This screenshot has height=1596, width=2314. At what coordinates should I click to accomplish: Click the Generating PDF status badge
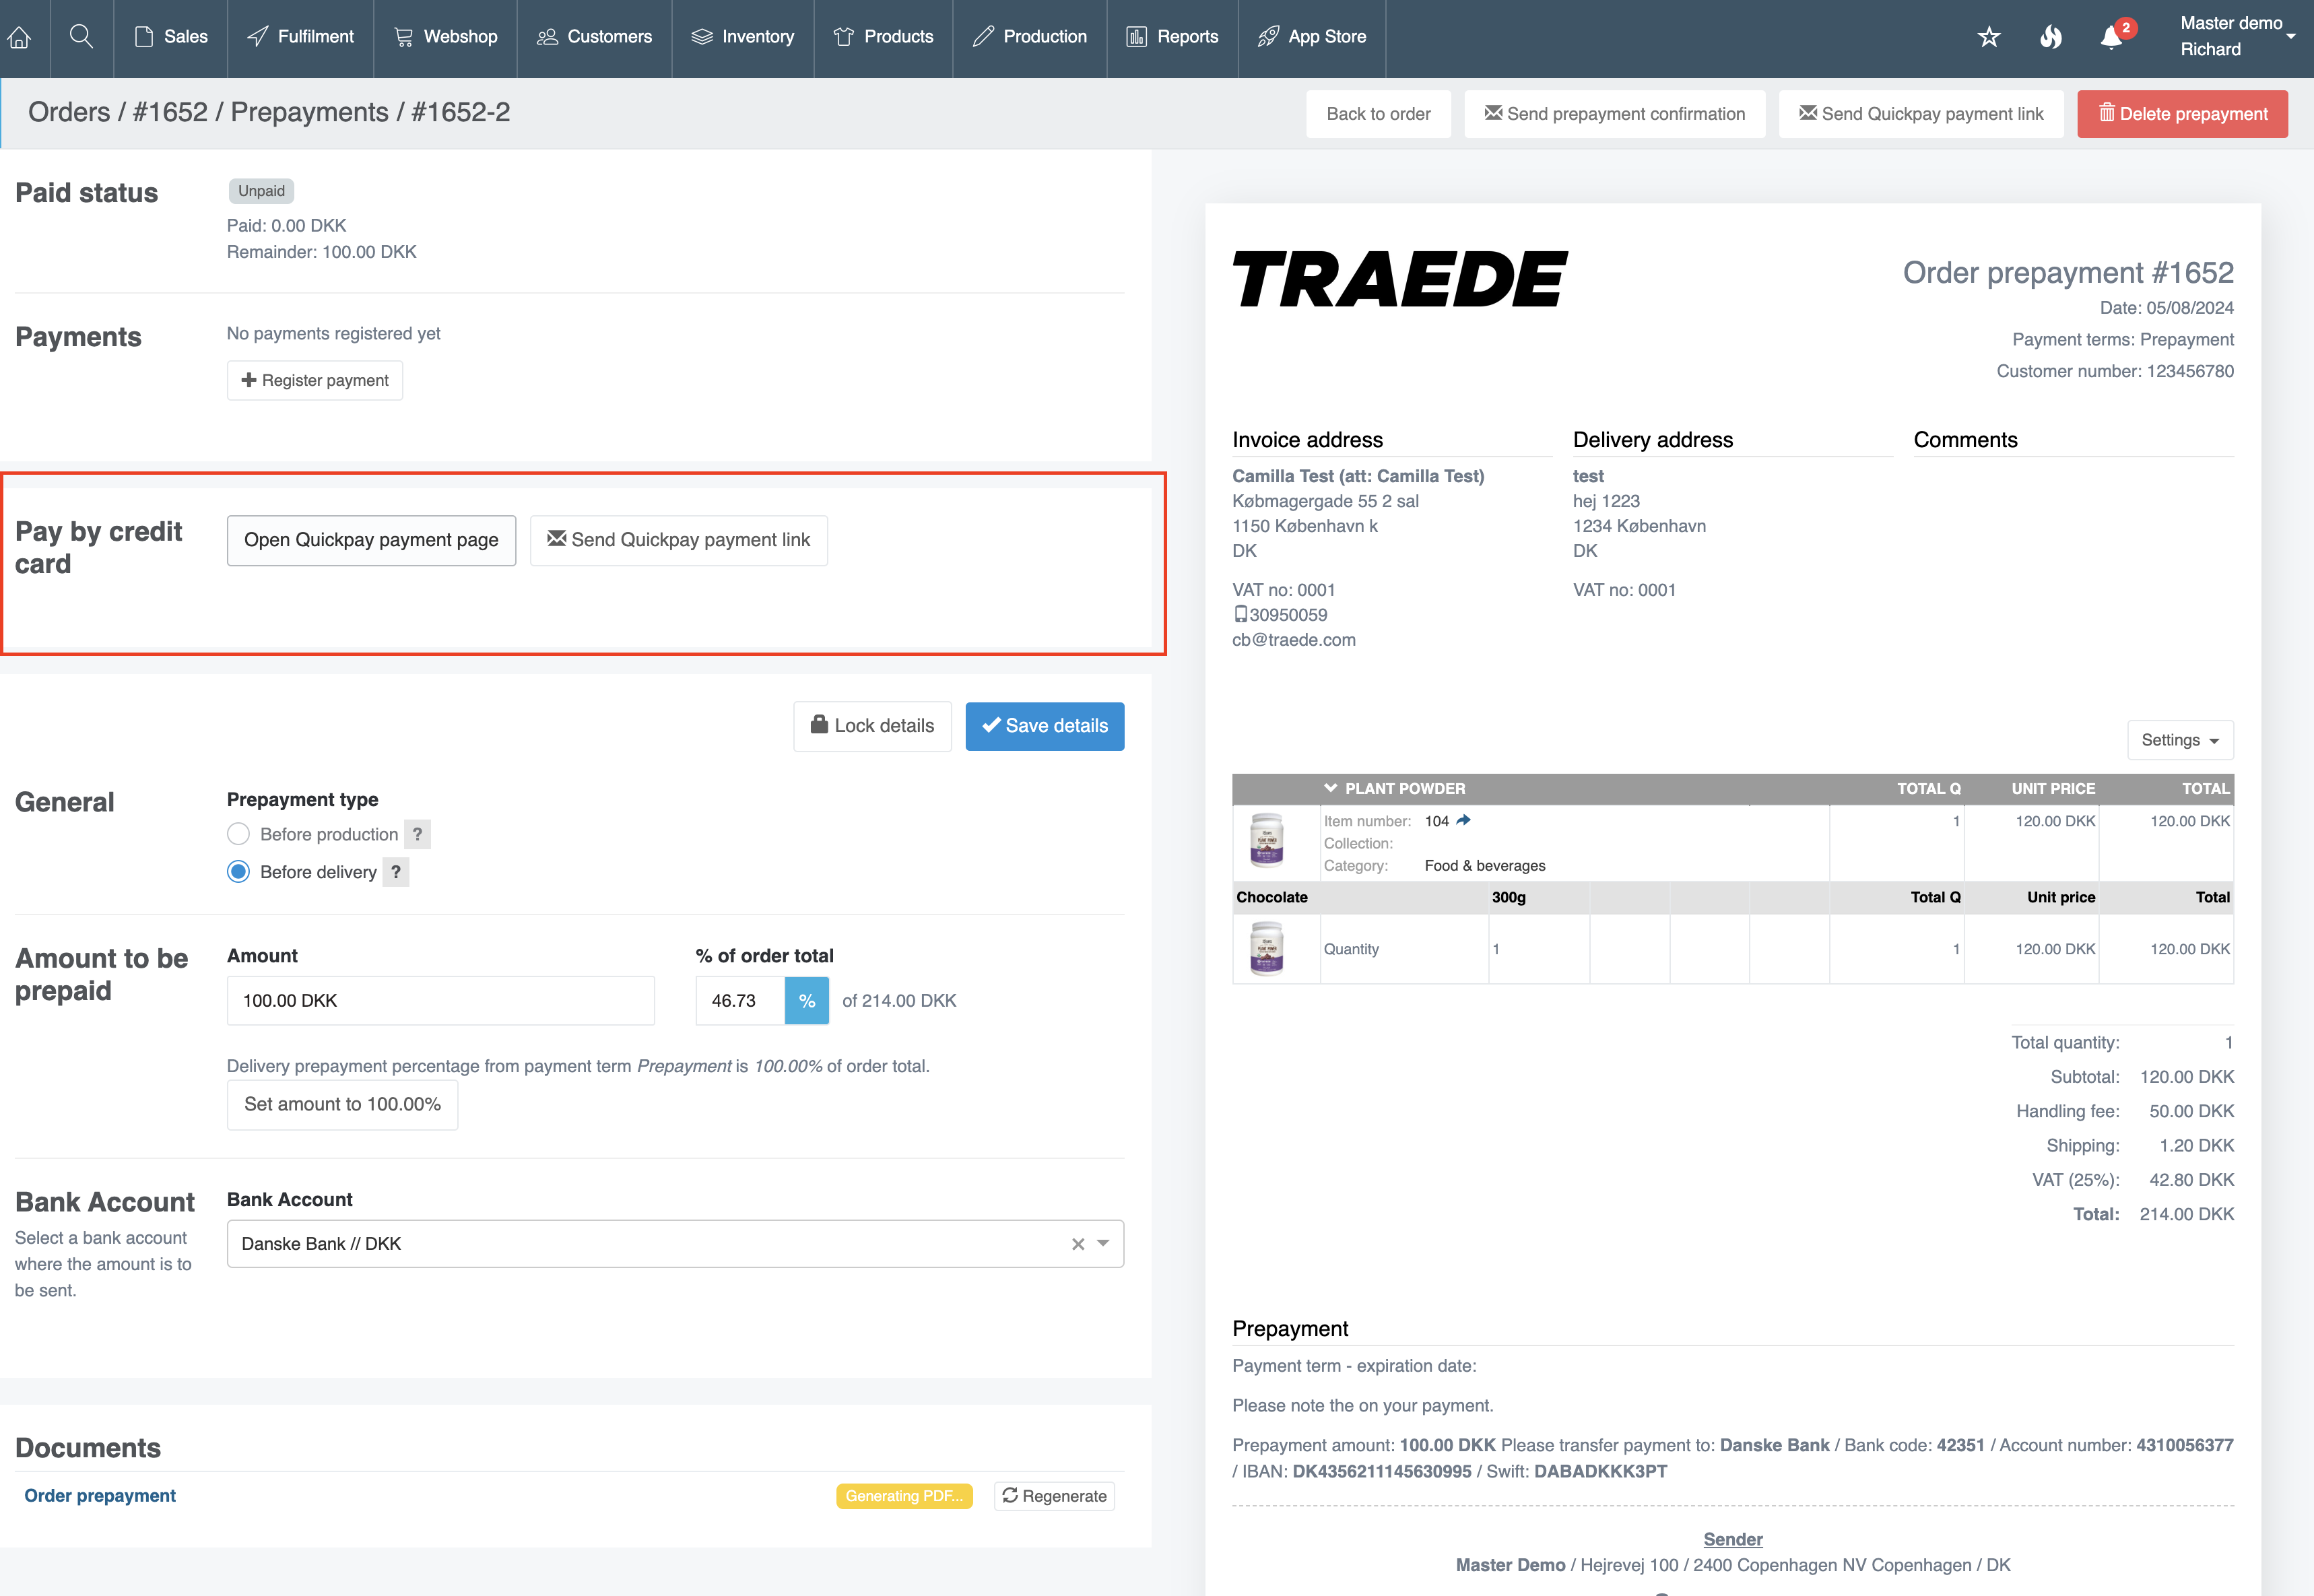(904, 1496)
